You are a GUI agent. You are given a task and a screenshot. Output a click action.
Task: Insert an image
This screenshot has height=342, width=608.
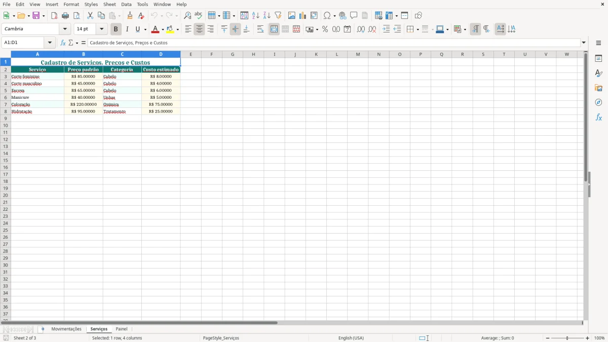point(292,16)
